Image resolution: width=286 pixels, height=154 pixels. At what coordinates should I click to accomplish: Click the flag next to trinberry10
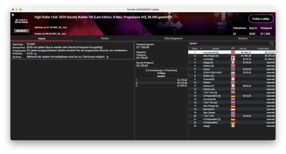coord(233,86)
